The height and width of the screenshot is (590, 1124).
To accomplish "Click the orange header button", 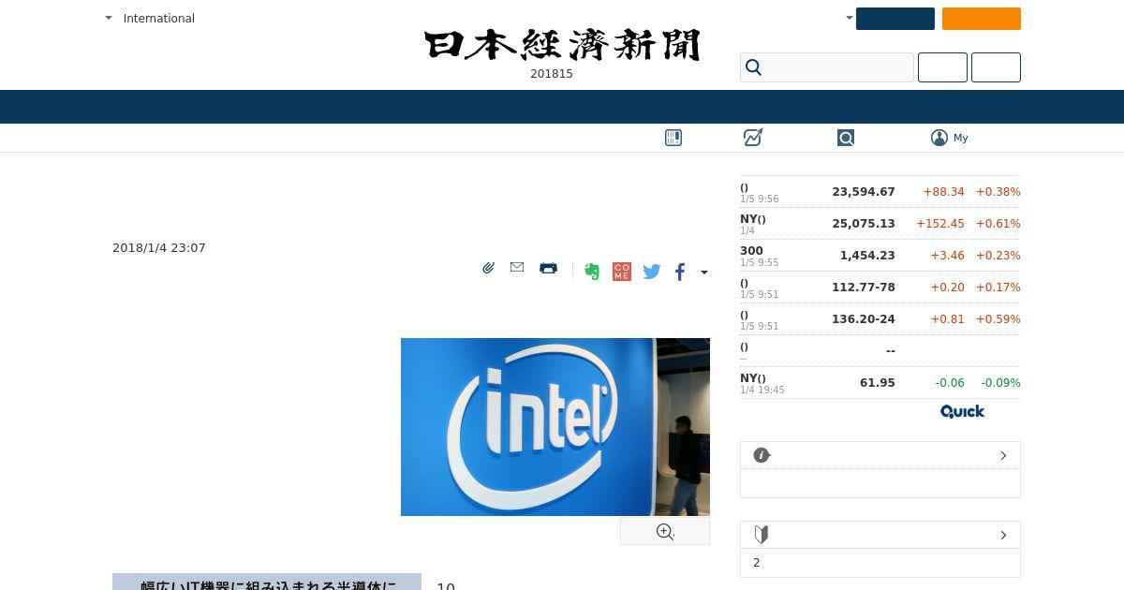I will coord(982,19).
